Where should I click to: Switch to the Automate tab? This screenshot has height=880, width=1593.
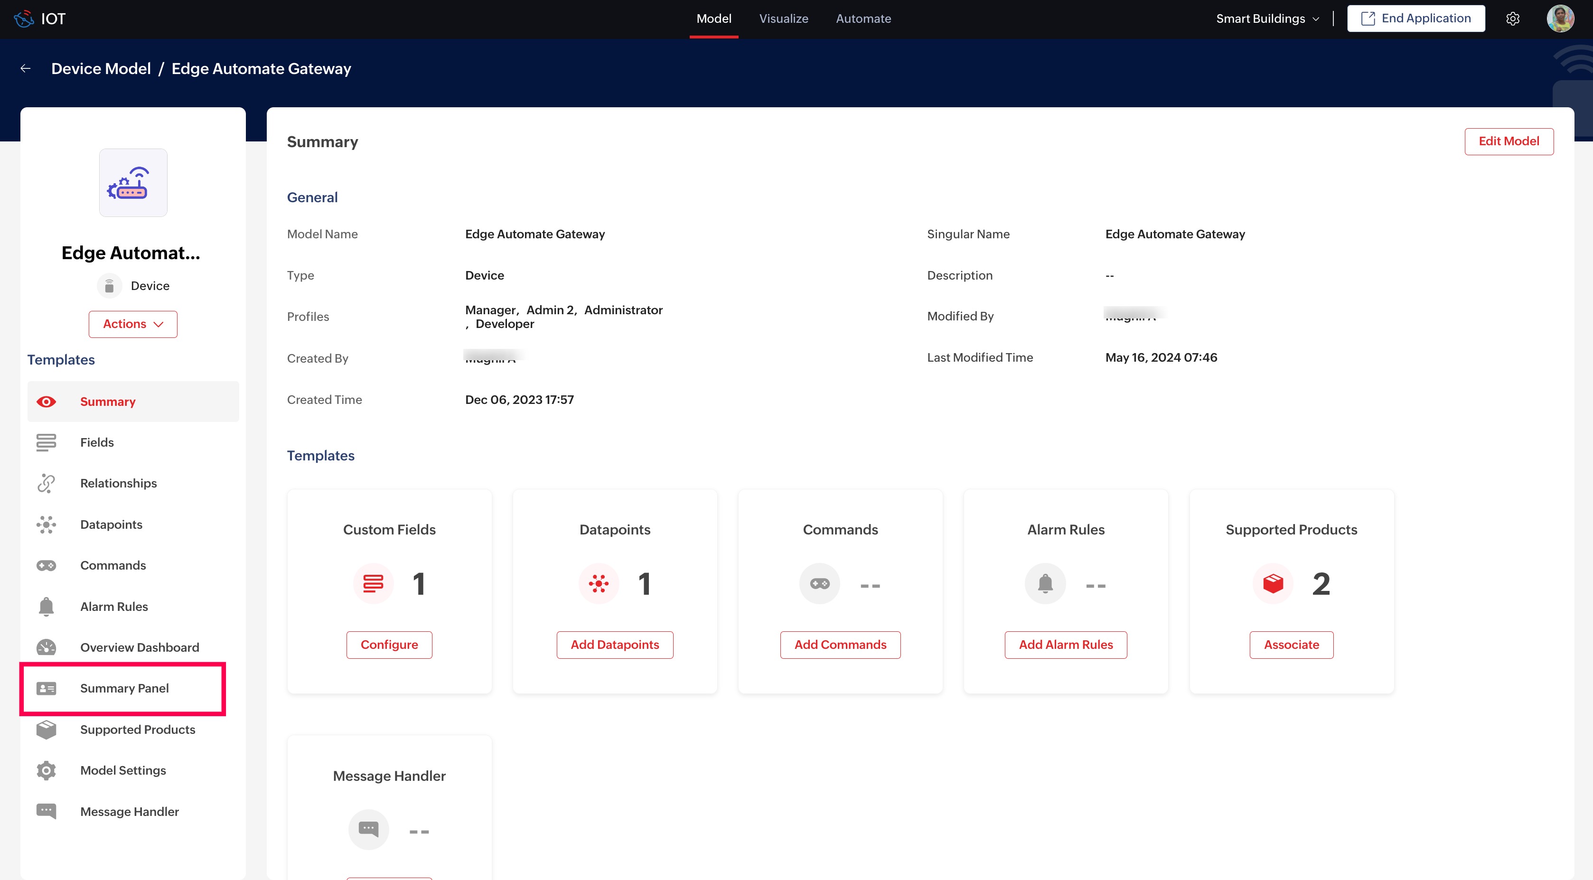click(x=863, y=19)
